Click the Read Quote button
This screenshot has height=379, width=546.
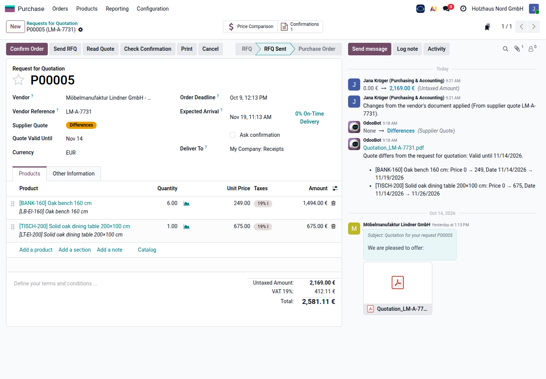(100, 49)
